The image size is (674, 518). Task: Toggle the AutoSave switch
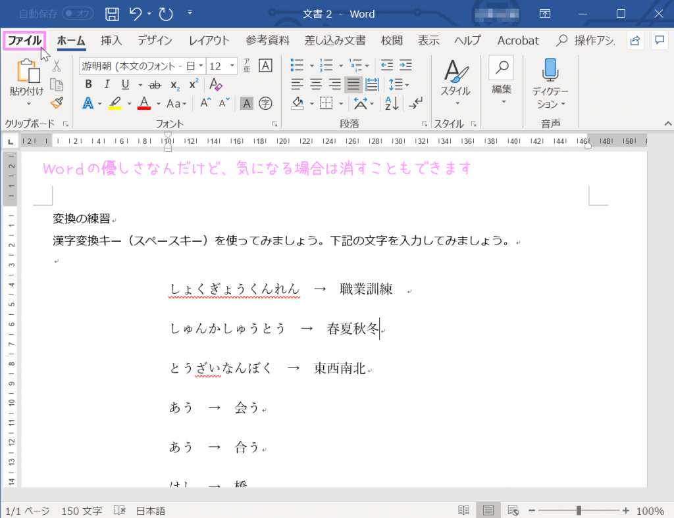tap(78, 14)
